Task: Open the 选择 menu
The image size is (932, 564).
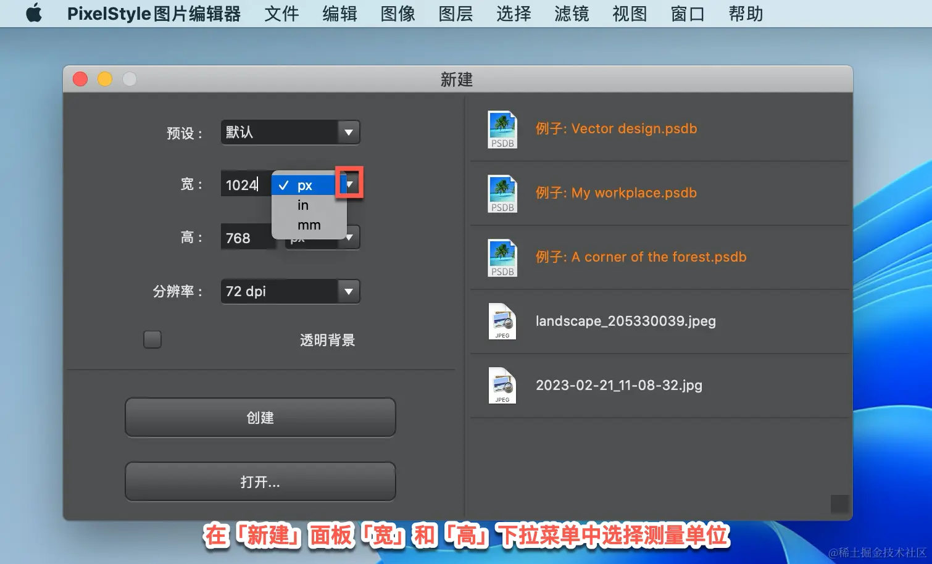Action: click(514, 14)
